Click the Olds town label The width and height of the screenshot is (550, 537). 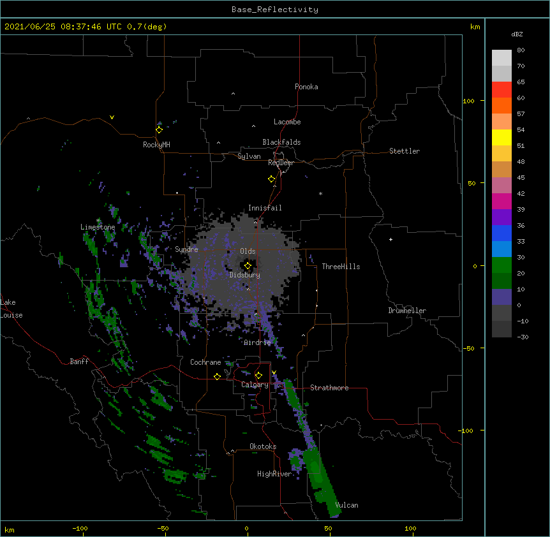pos(248,251)
